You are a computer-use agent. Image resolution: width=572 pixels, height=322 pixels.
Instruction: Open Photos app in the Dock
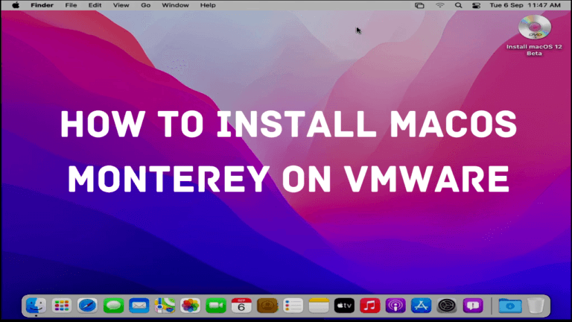pyautogui.click(x=190, y=306)
